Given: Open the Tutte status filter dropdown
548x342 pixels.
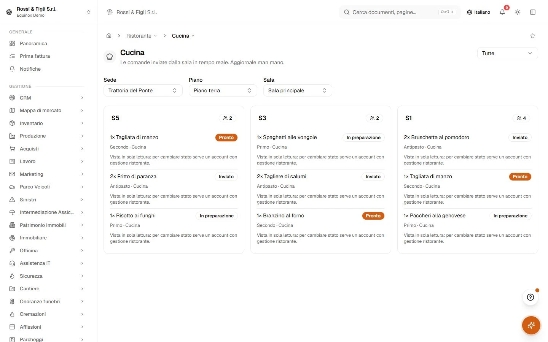Looking at the screenshot, I should point(507,53).
